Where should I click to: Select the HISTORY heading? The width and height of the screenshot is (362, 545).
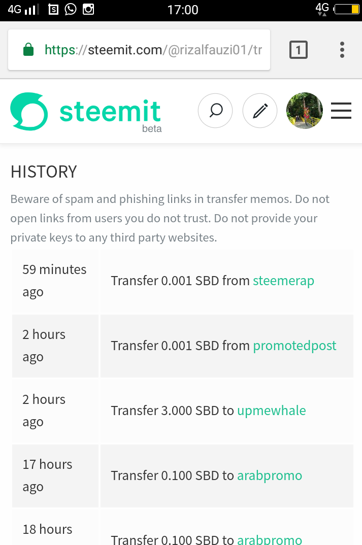click(44, 172)
